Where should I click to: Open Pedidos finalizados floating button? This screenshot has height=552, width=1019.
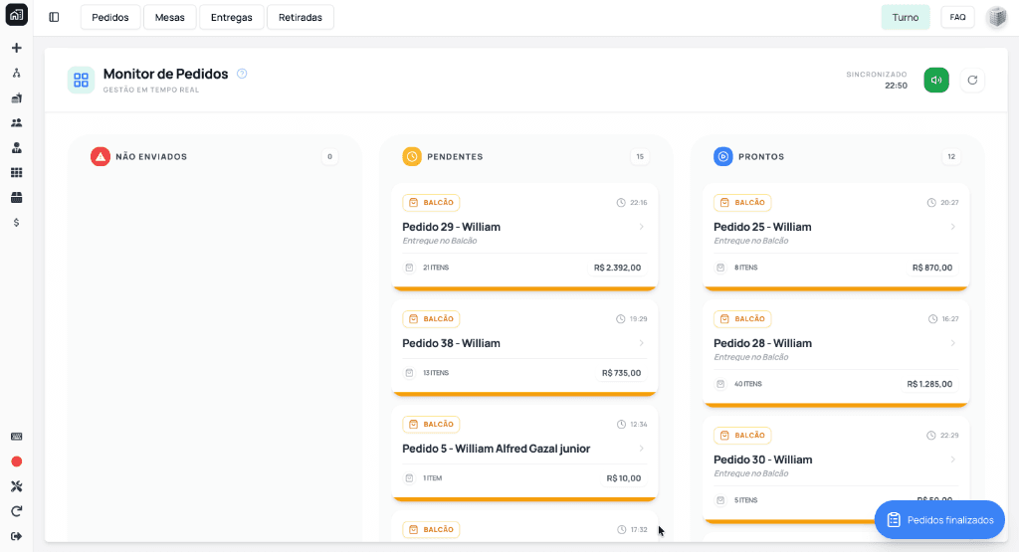pos(939,519)
